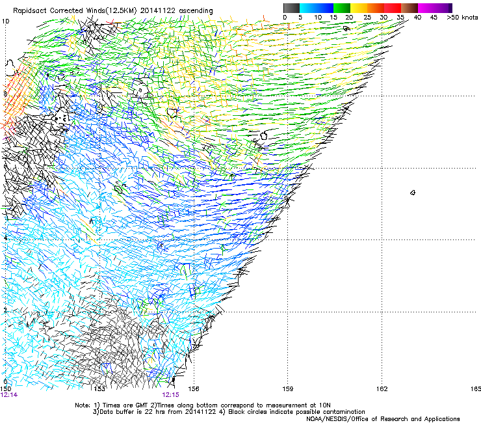This screenshot has height=423, width=481.
Task: Click the longitude label '156'
Action: (x=194, y=389)
